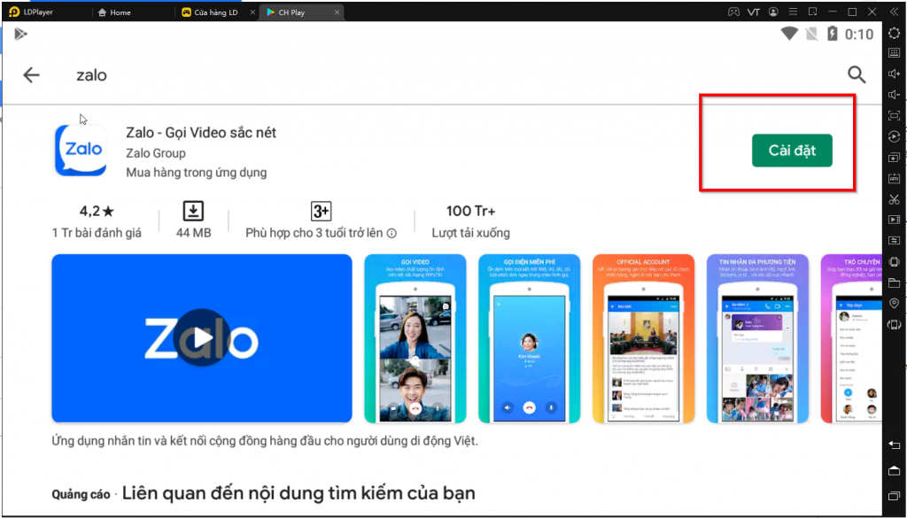
Task: Open the gamepad settings icon
Action: (x=733, y=12)
